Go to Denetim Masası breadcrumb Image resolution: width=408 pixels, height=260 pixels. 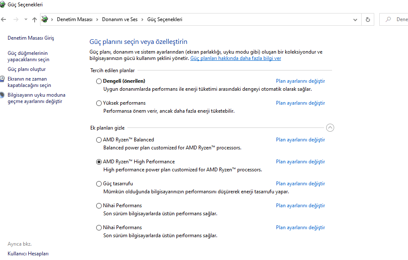pos(74,19)
